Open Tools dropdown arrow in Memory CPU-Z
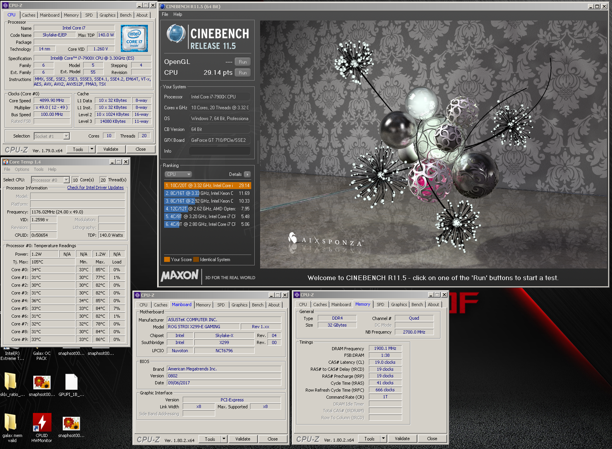612x449 pixels. (383, 439)
